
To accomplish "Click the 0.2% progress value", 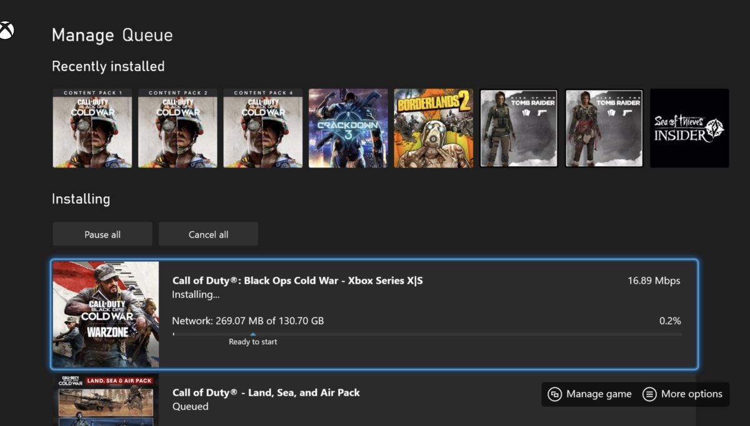I will click(670, 321).
